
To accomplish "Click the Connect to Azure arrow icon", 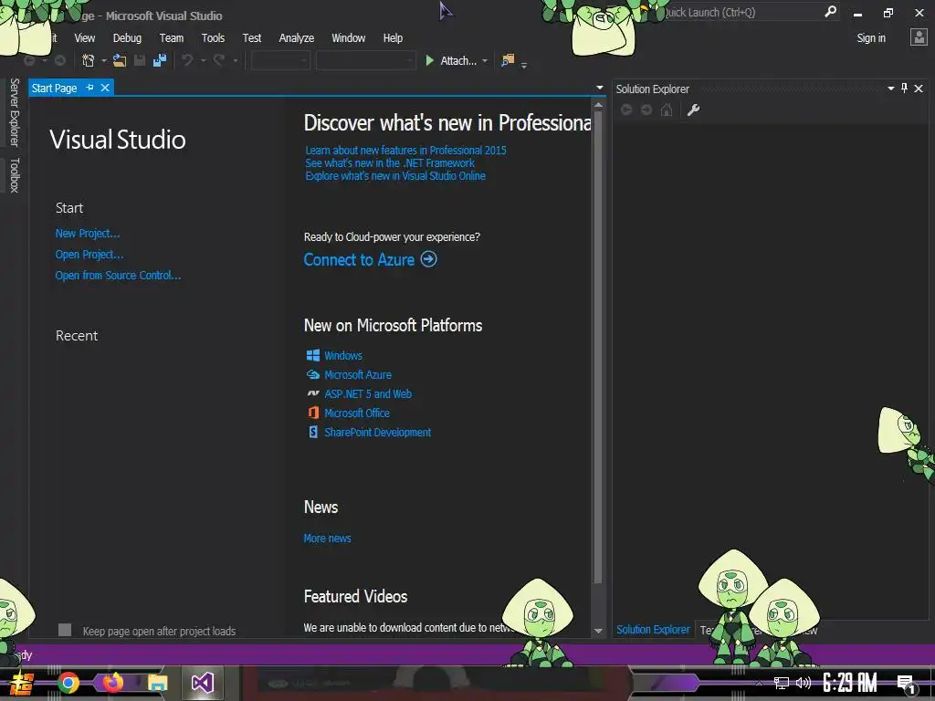I will 429,259.
